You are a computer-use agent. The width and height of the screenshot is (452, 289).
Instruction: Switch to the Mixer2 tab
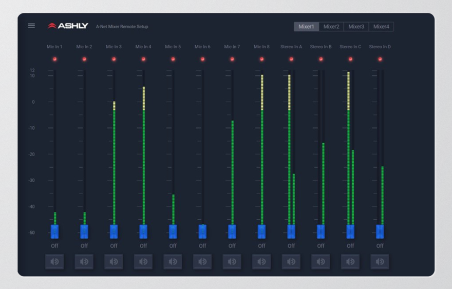(x=331, y=27)
